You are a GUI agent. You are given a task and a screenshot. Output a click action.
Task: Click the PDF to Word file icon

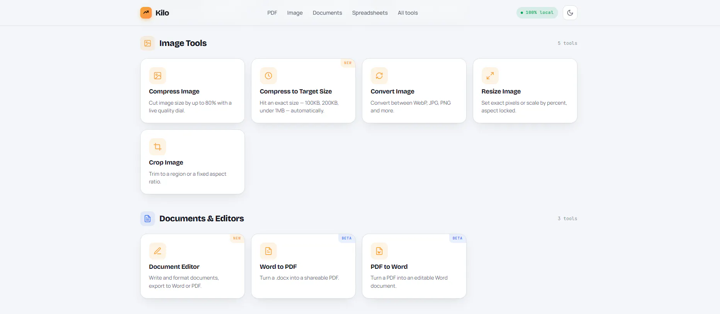[x=379, y=251]
